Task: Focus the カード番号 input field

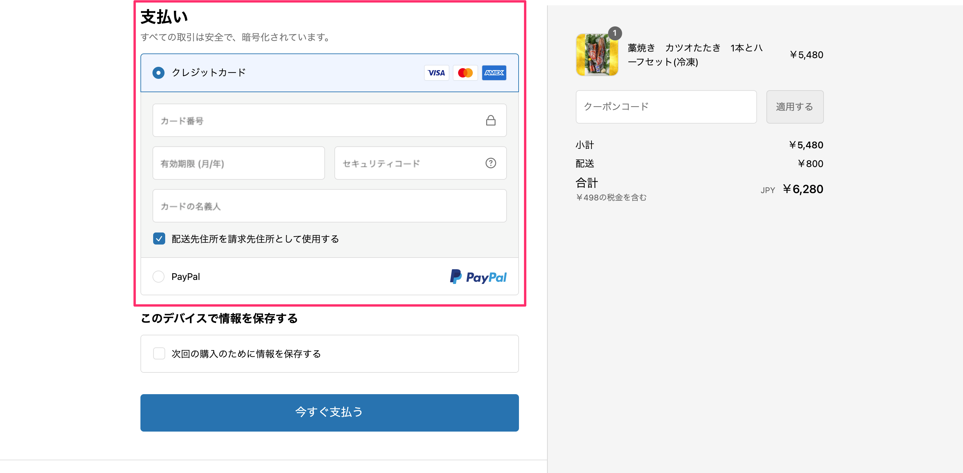Action: (x=318, y=120)
